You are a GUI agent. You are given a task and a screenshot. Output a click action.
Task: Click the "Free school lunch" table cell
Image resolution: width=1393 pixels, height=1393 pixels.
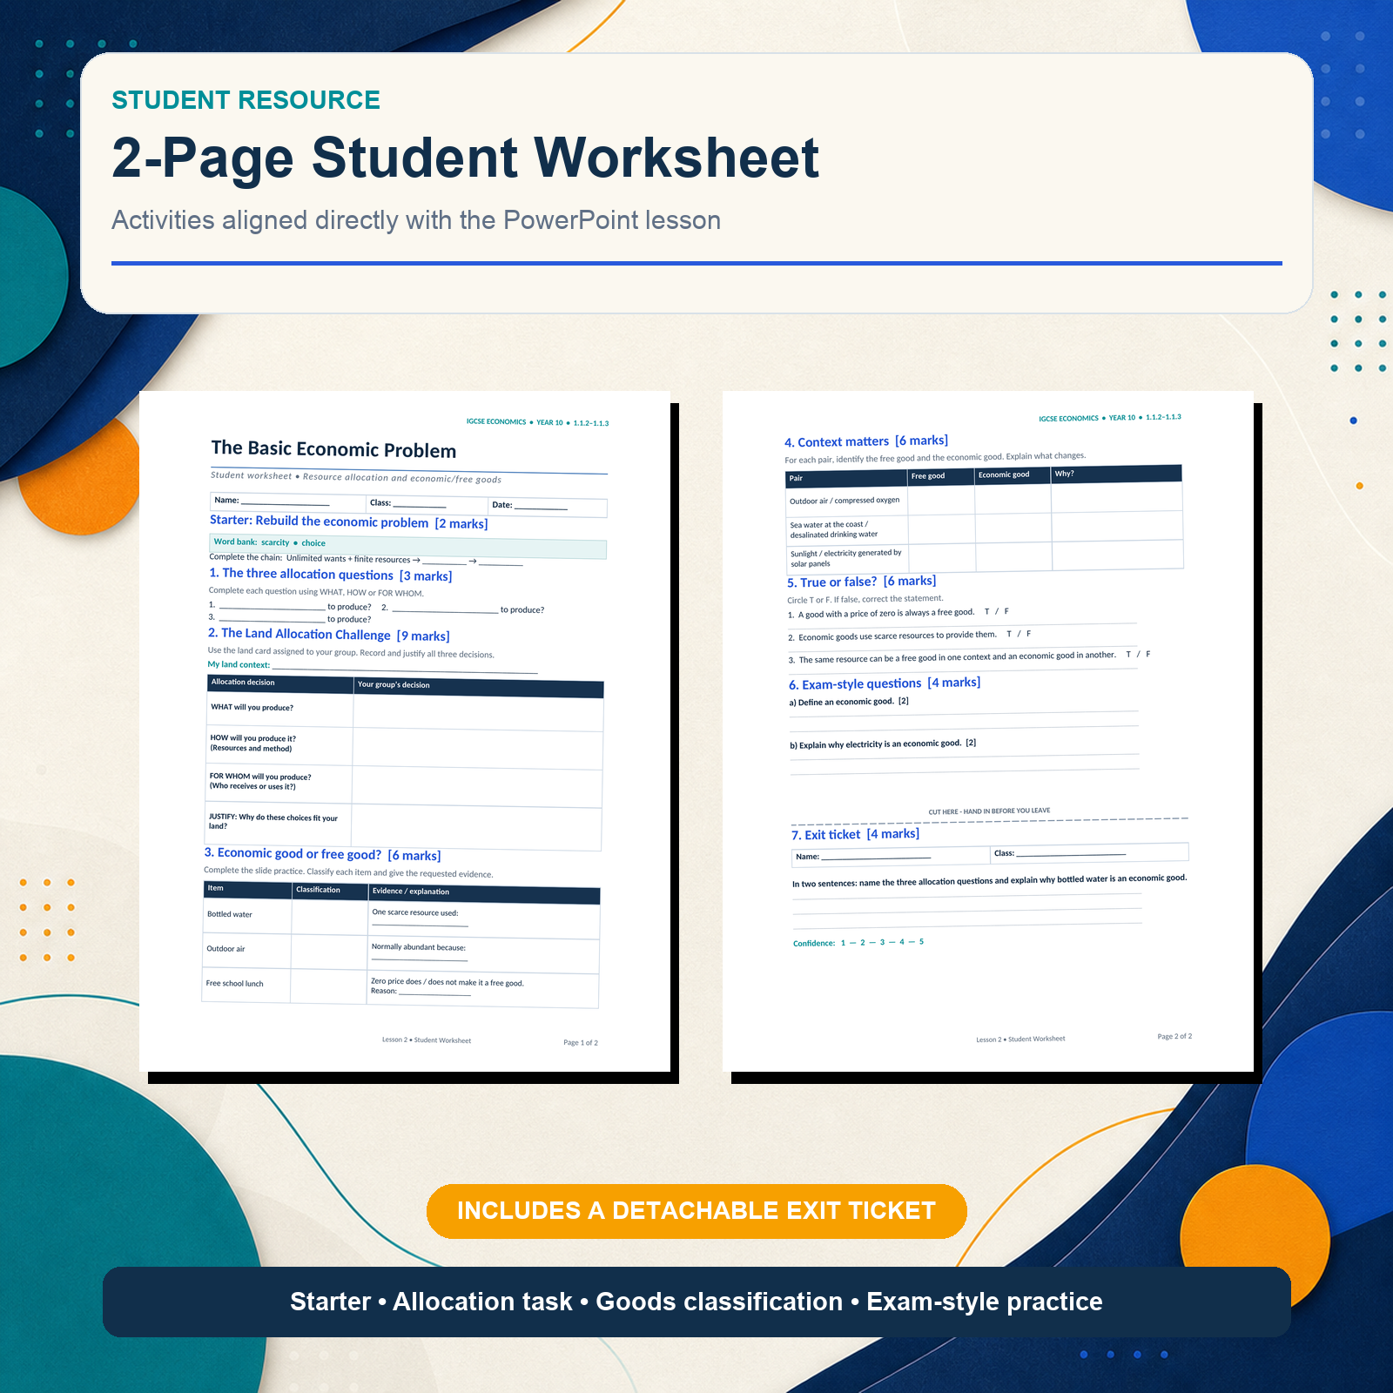tap(246, 986)
